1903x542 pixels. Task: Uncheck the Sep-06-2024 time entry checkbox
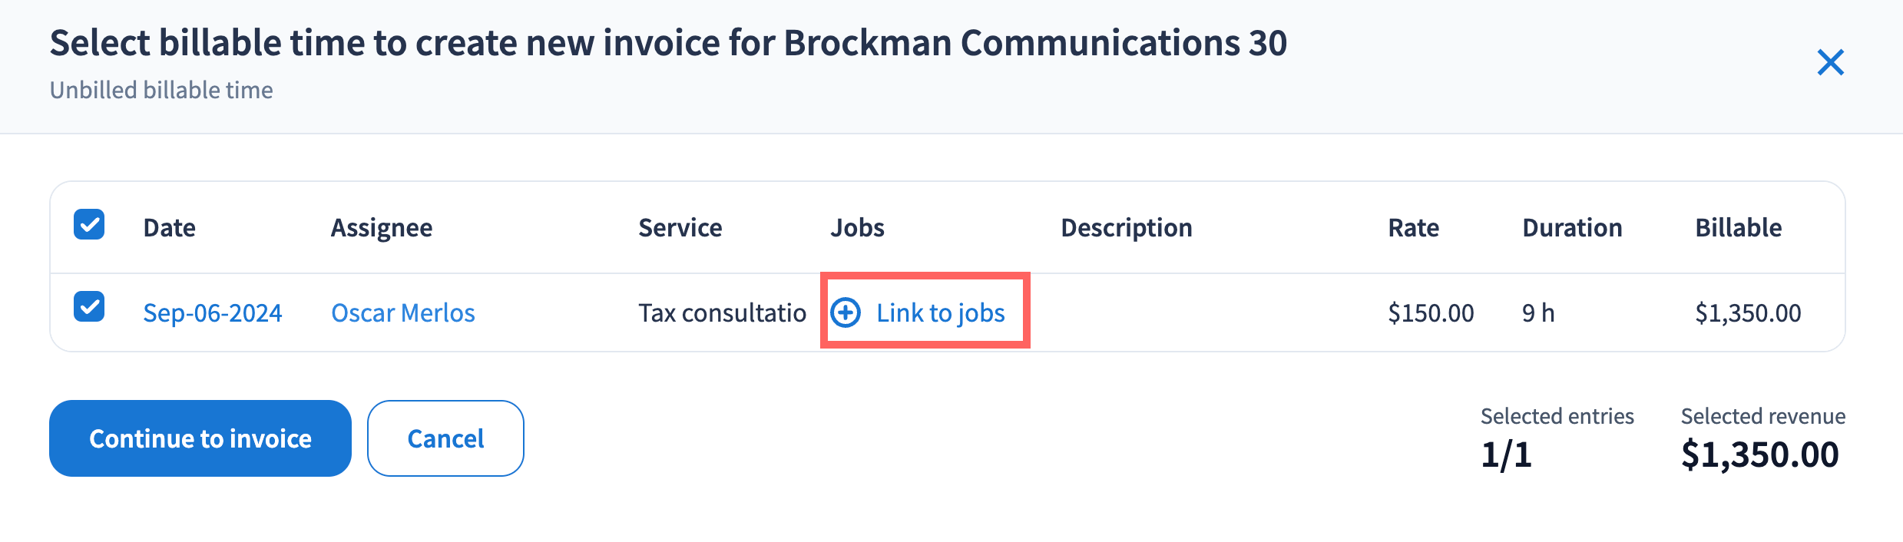pyautogui.click(x=89, y=306)
